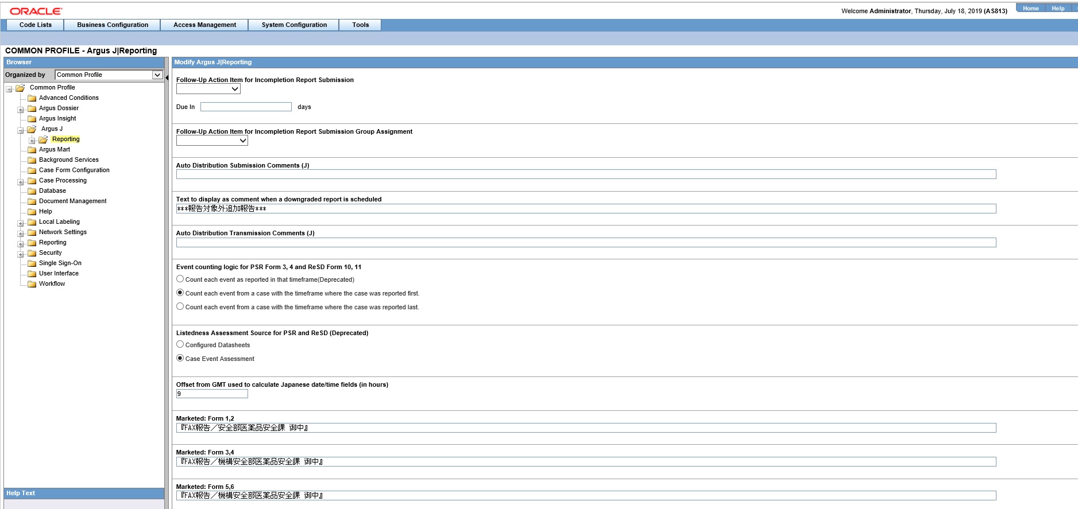
Task: Expand the Argus Dossier tree node
Action: pos(21,110)
